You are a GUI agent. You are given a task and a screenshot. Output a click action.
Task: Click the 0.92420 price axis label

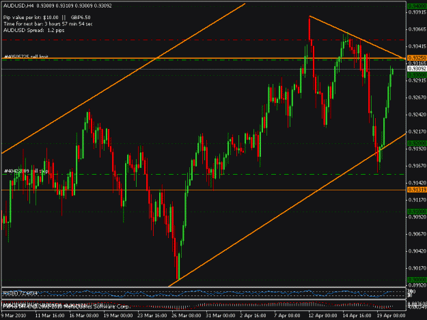[417, 115]
